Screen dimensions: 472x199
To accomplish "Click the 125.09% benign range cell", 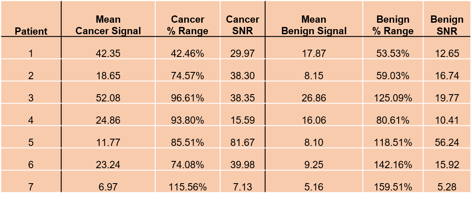I will [x=393, y=98].
